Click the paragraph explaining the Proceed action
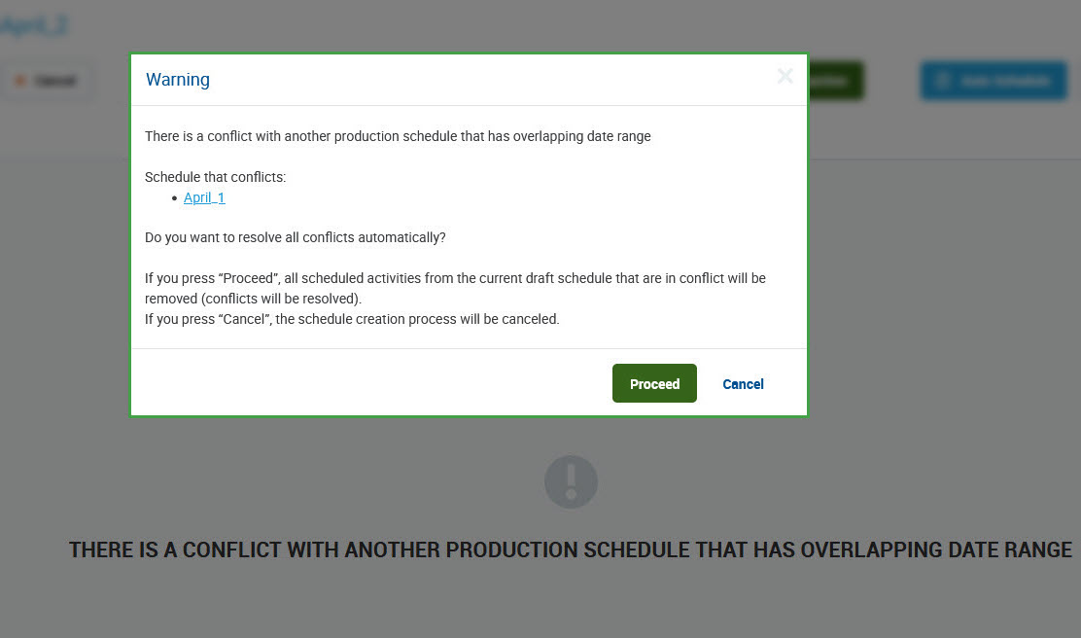The width and height of the screenshot is (1081, 638). pyautogui.click(x=455, y=288)
